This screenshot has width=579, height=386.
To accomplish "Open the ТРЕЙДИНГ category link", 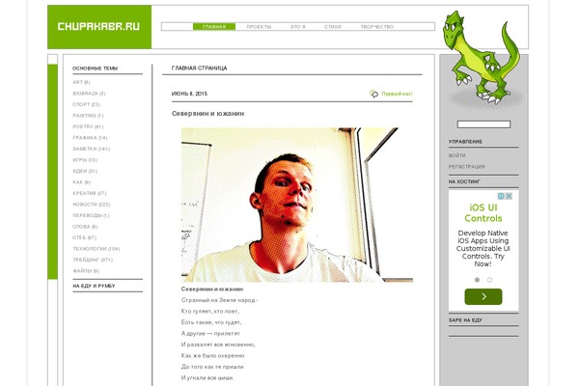I will 93,260.
